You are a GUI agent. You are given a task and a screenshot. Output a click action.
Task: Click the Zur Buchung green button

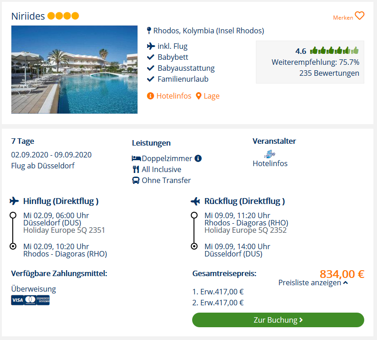[x=278, y=320]
